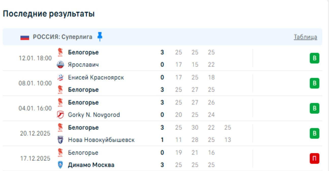Open the match dated 08.01. 10:00

[35, 83]
